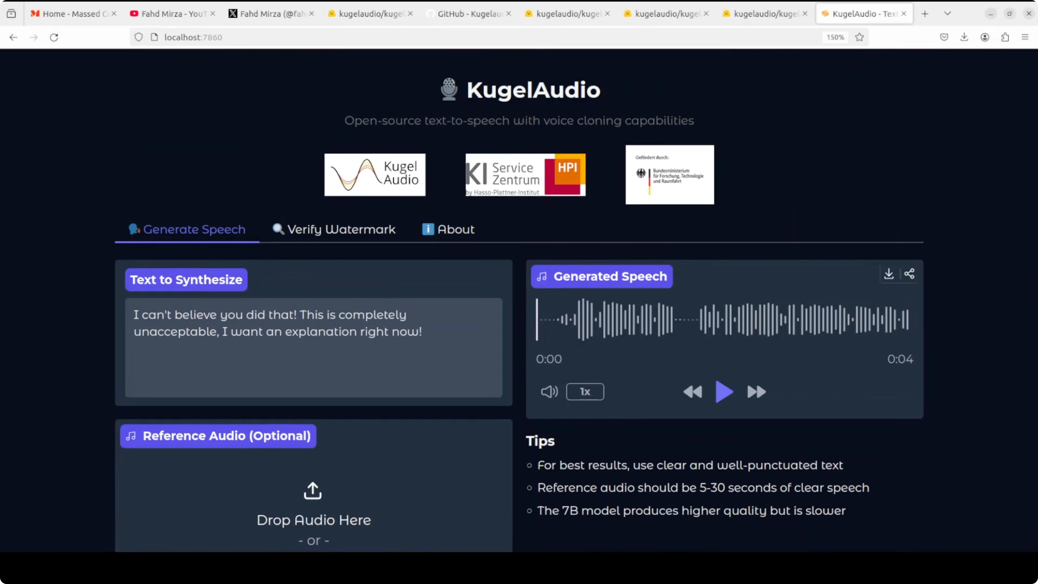Bookmark this page with the star icon
The height and width of the screenshot is (584, 1038).
point(859,37)
